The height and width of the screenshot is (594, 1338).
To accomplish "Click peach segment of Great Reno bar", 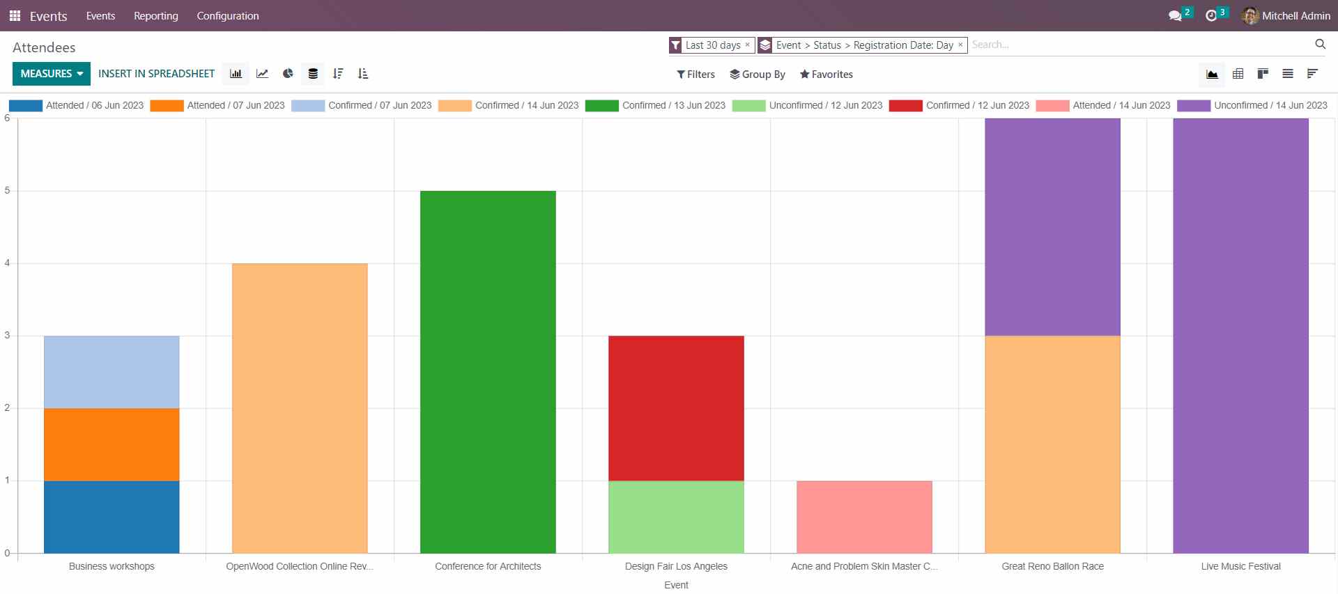I will (x=1052, y=444).
